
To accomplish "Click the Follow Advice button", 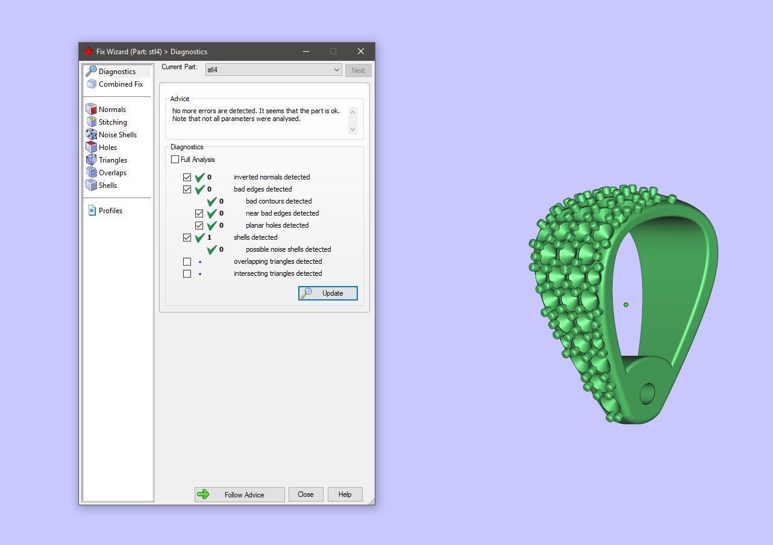I will 240,494.
